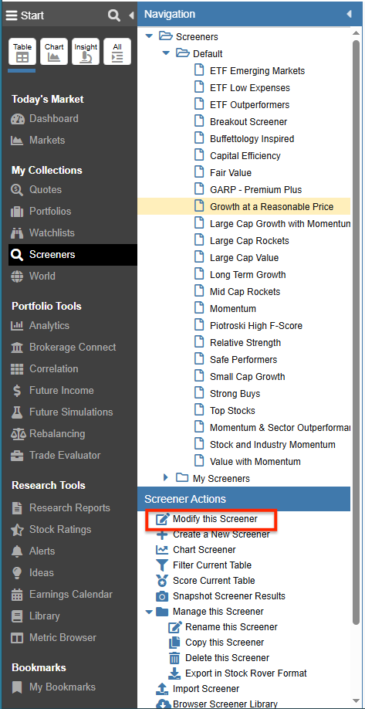Viewport: 365px width, 709px height.
Task: Click the Score Current Table medal icon
Action: 162,581
